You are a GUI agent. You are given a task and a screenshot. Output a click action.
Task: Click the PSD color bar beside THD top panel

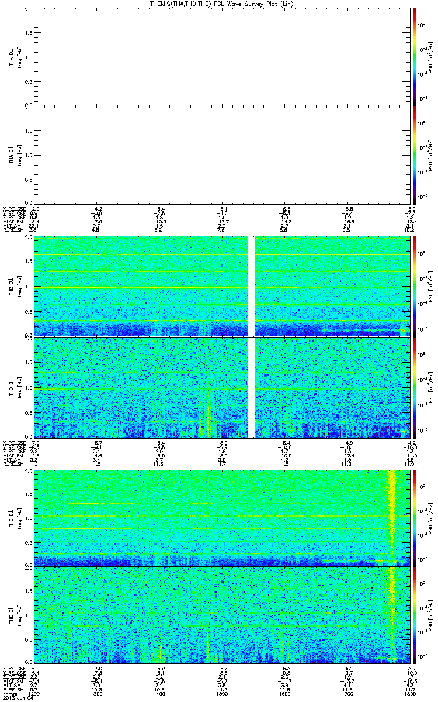pyautogui.click(x=414, y=286)
